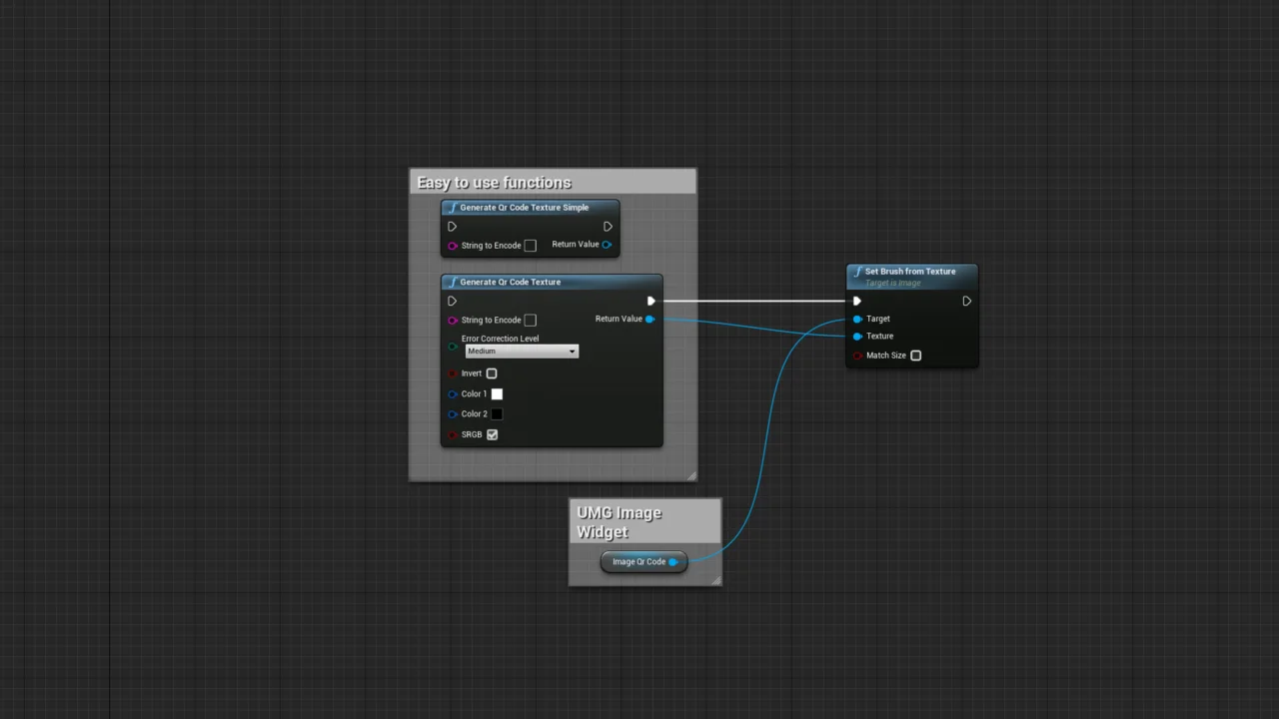Image resolution: width=1279 pixels, height=719 pixels.
Task: Click String to Encode field in Generate Qr Code Texture Simple
Action: coord(531,246)
